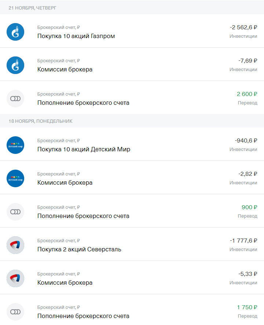Viewport: 264px width, 325px height.
Task: Click the card icon next to the 900 ₽ deposit
Action: tap(15, 212)
